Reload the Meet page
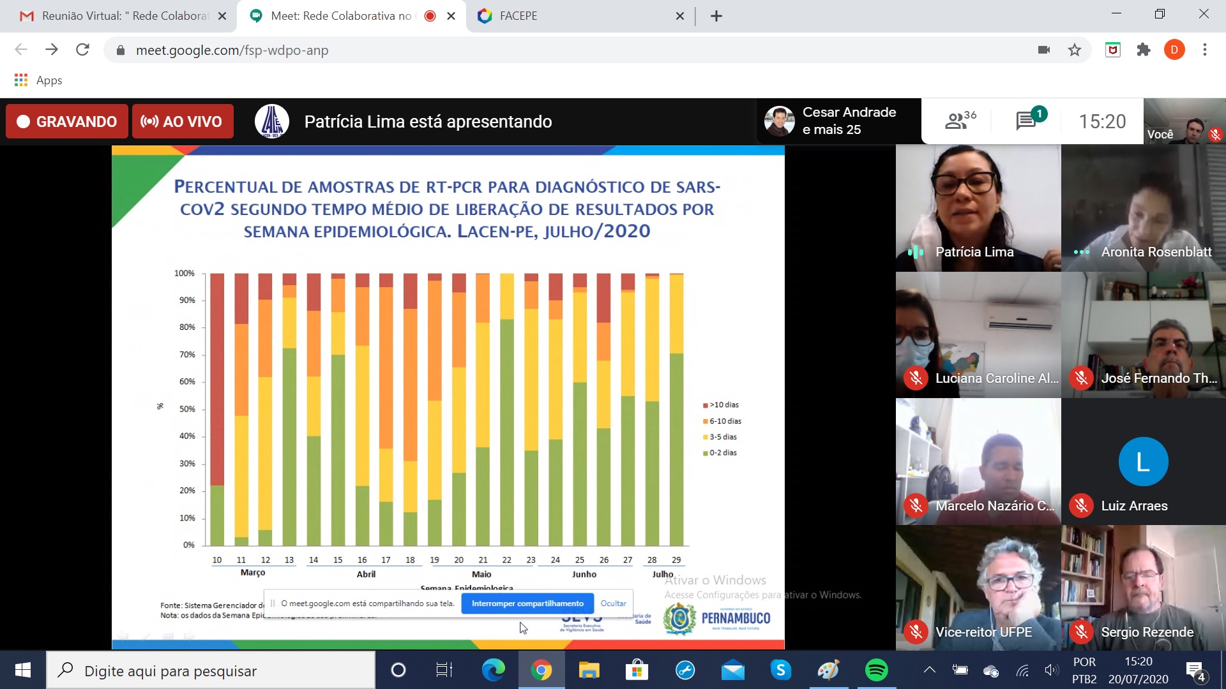Viewport: 1226px width, 689px height. click(82, 50)
